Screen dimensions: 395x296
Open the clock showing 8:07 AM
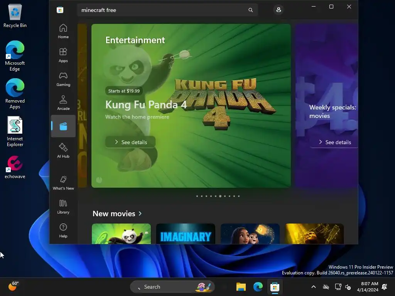click(368, 287)
